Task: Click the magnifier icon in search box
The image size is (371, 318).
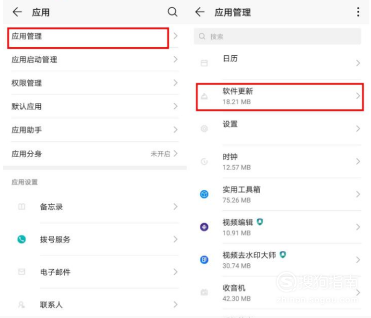Action: tap(202, 36)
